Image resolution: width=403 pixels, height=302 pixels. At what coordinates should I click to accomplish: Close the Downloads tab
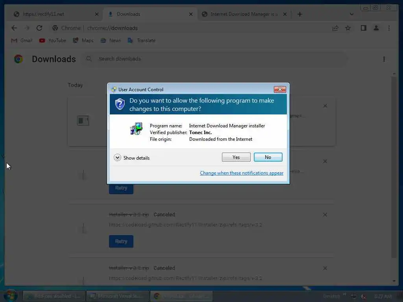point(191,14)
